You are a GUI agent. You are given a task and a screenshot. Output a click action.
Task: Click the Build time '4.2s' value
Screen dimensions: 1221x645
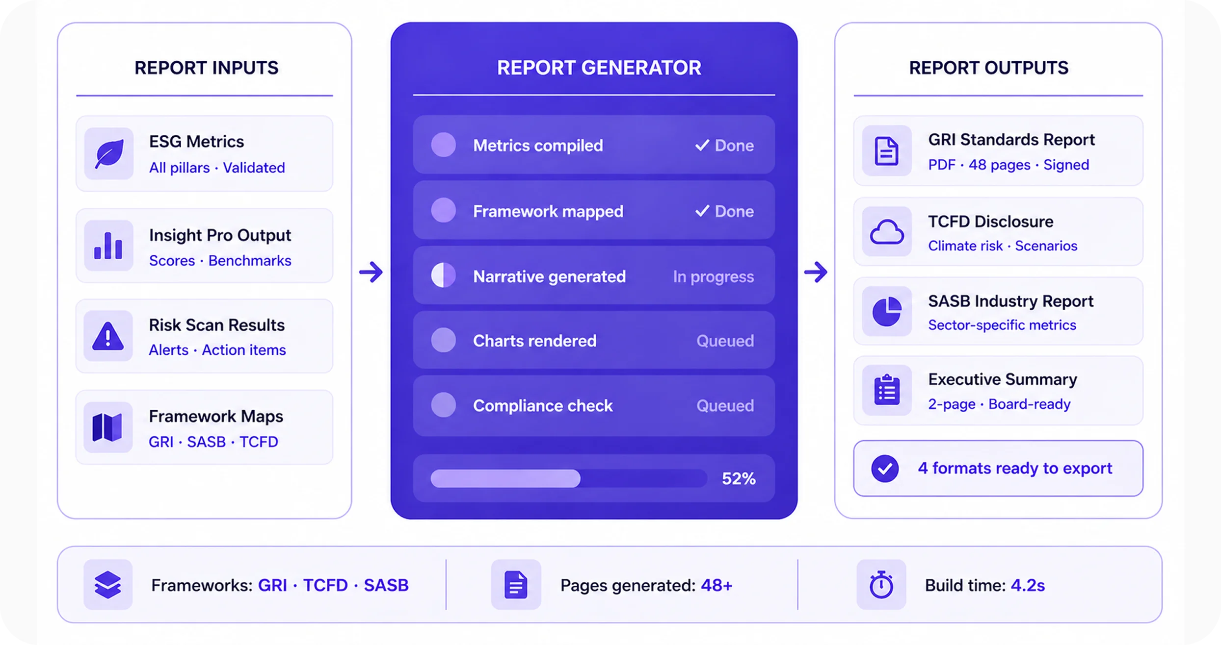pyautogui.click(x=1028, y=585)
